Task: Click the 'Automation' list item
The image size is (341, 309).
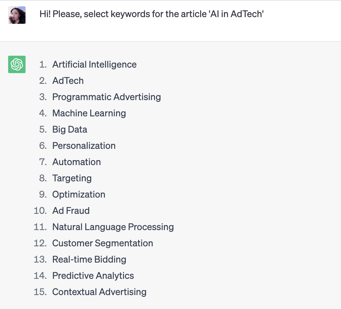Action: [77, 162]
